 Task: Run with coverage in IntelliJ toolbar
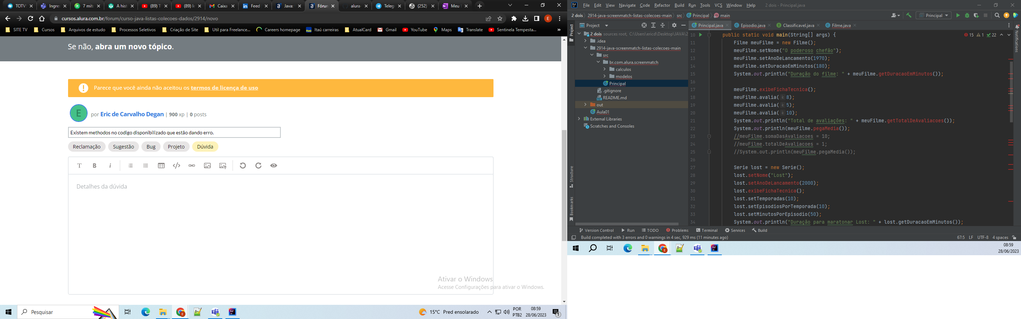(x=976, y=16)
